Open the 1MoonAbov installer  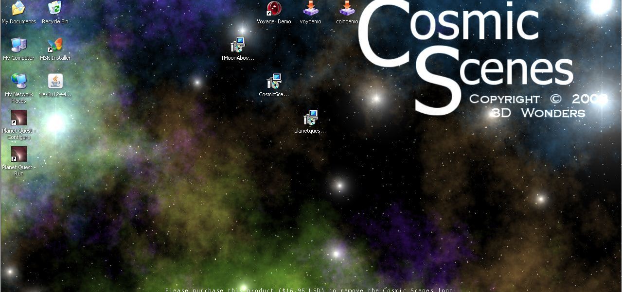pos(237,45)
